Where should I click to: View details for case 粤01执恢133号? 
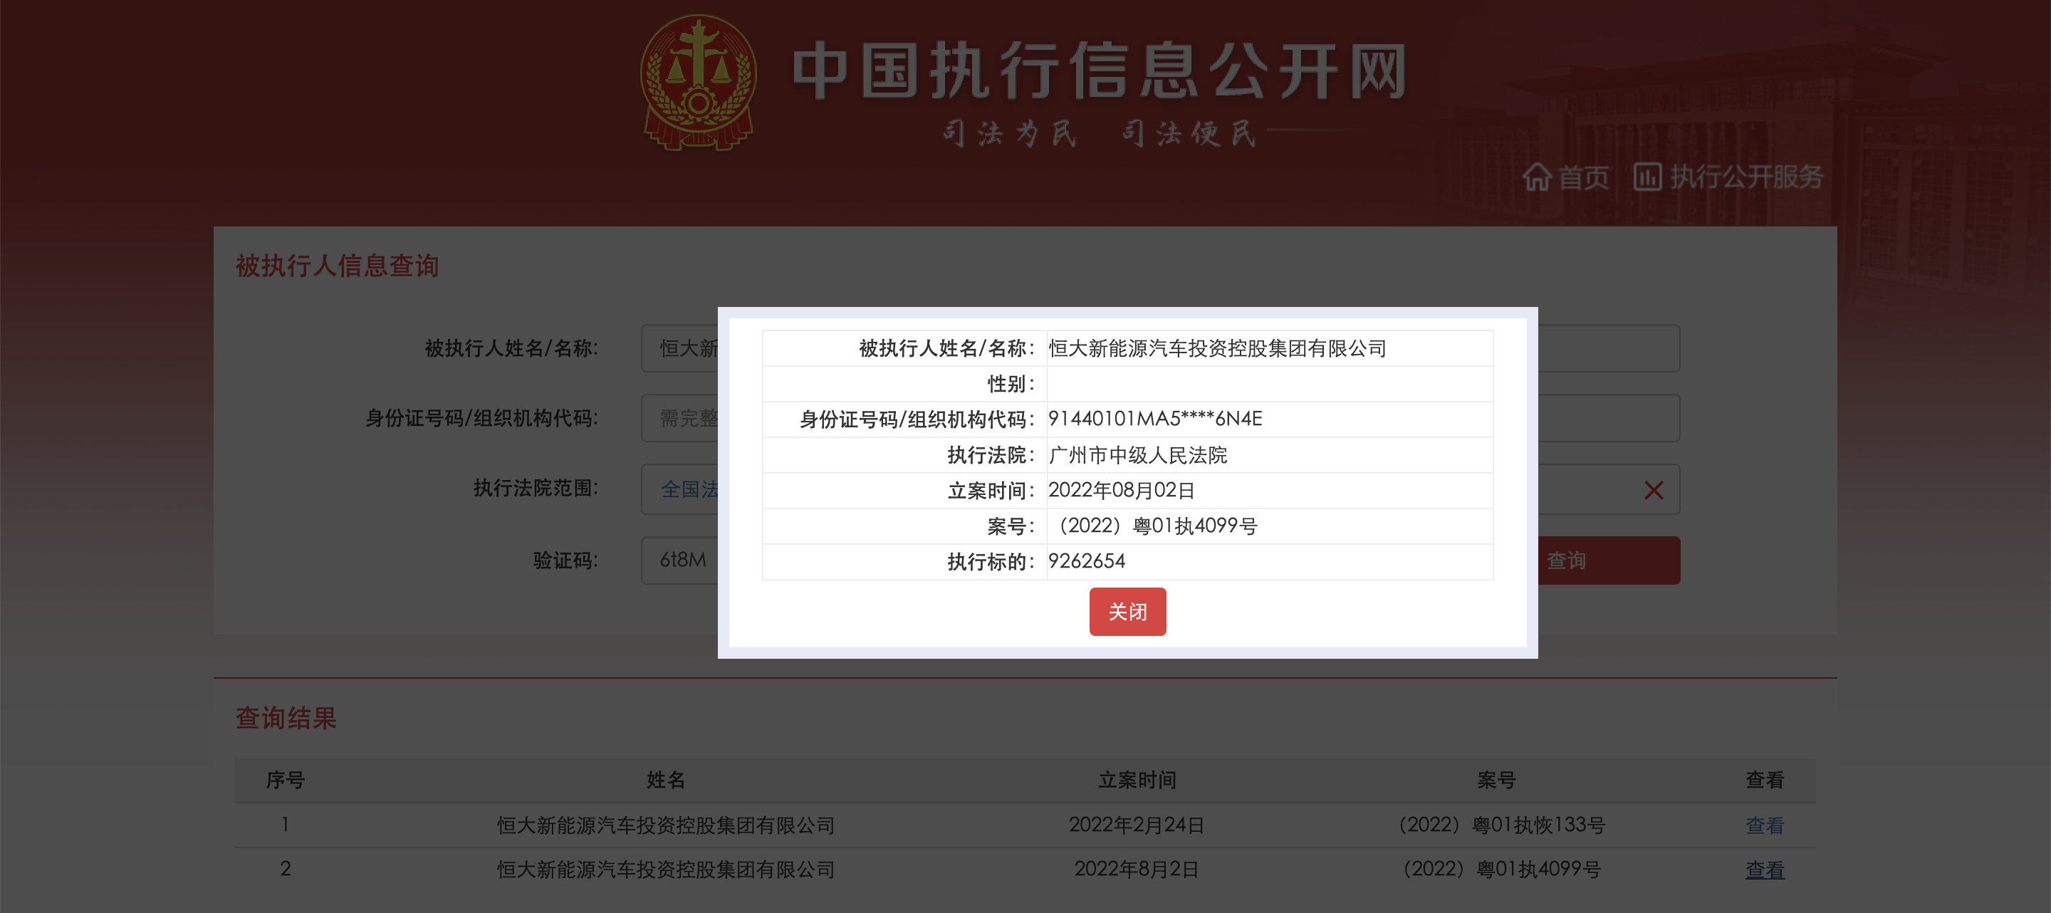(x=1765, y=825)
